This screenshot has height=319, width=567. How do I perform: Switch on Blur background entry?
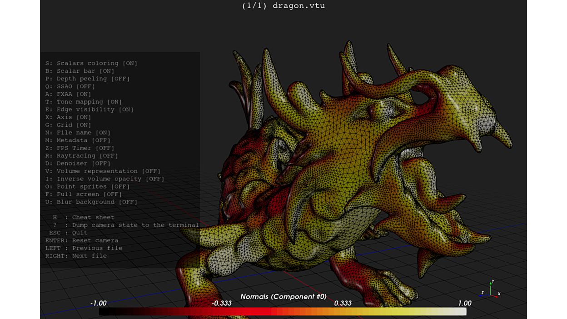[x=91, y=202]
